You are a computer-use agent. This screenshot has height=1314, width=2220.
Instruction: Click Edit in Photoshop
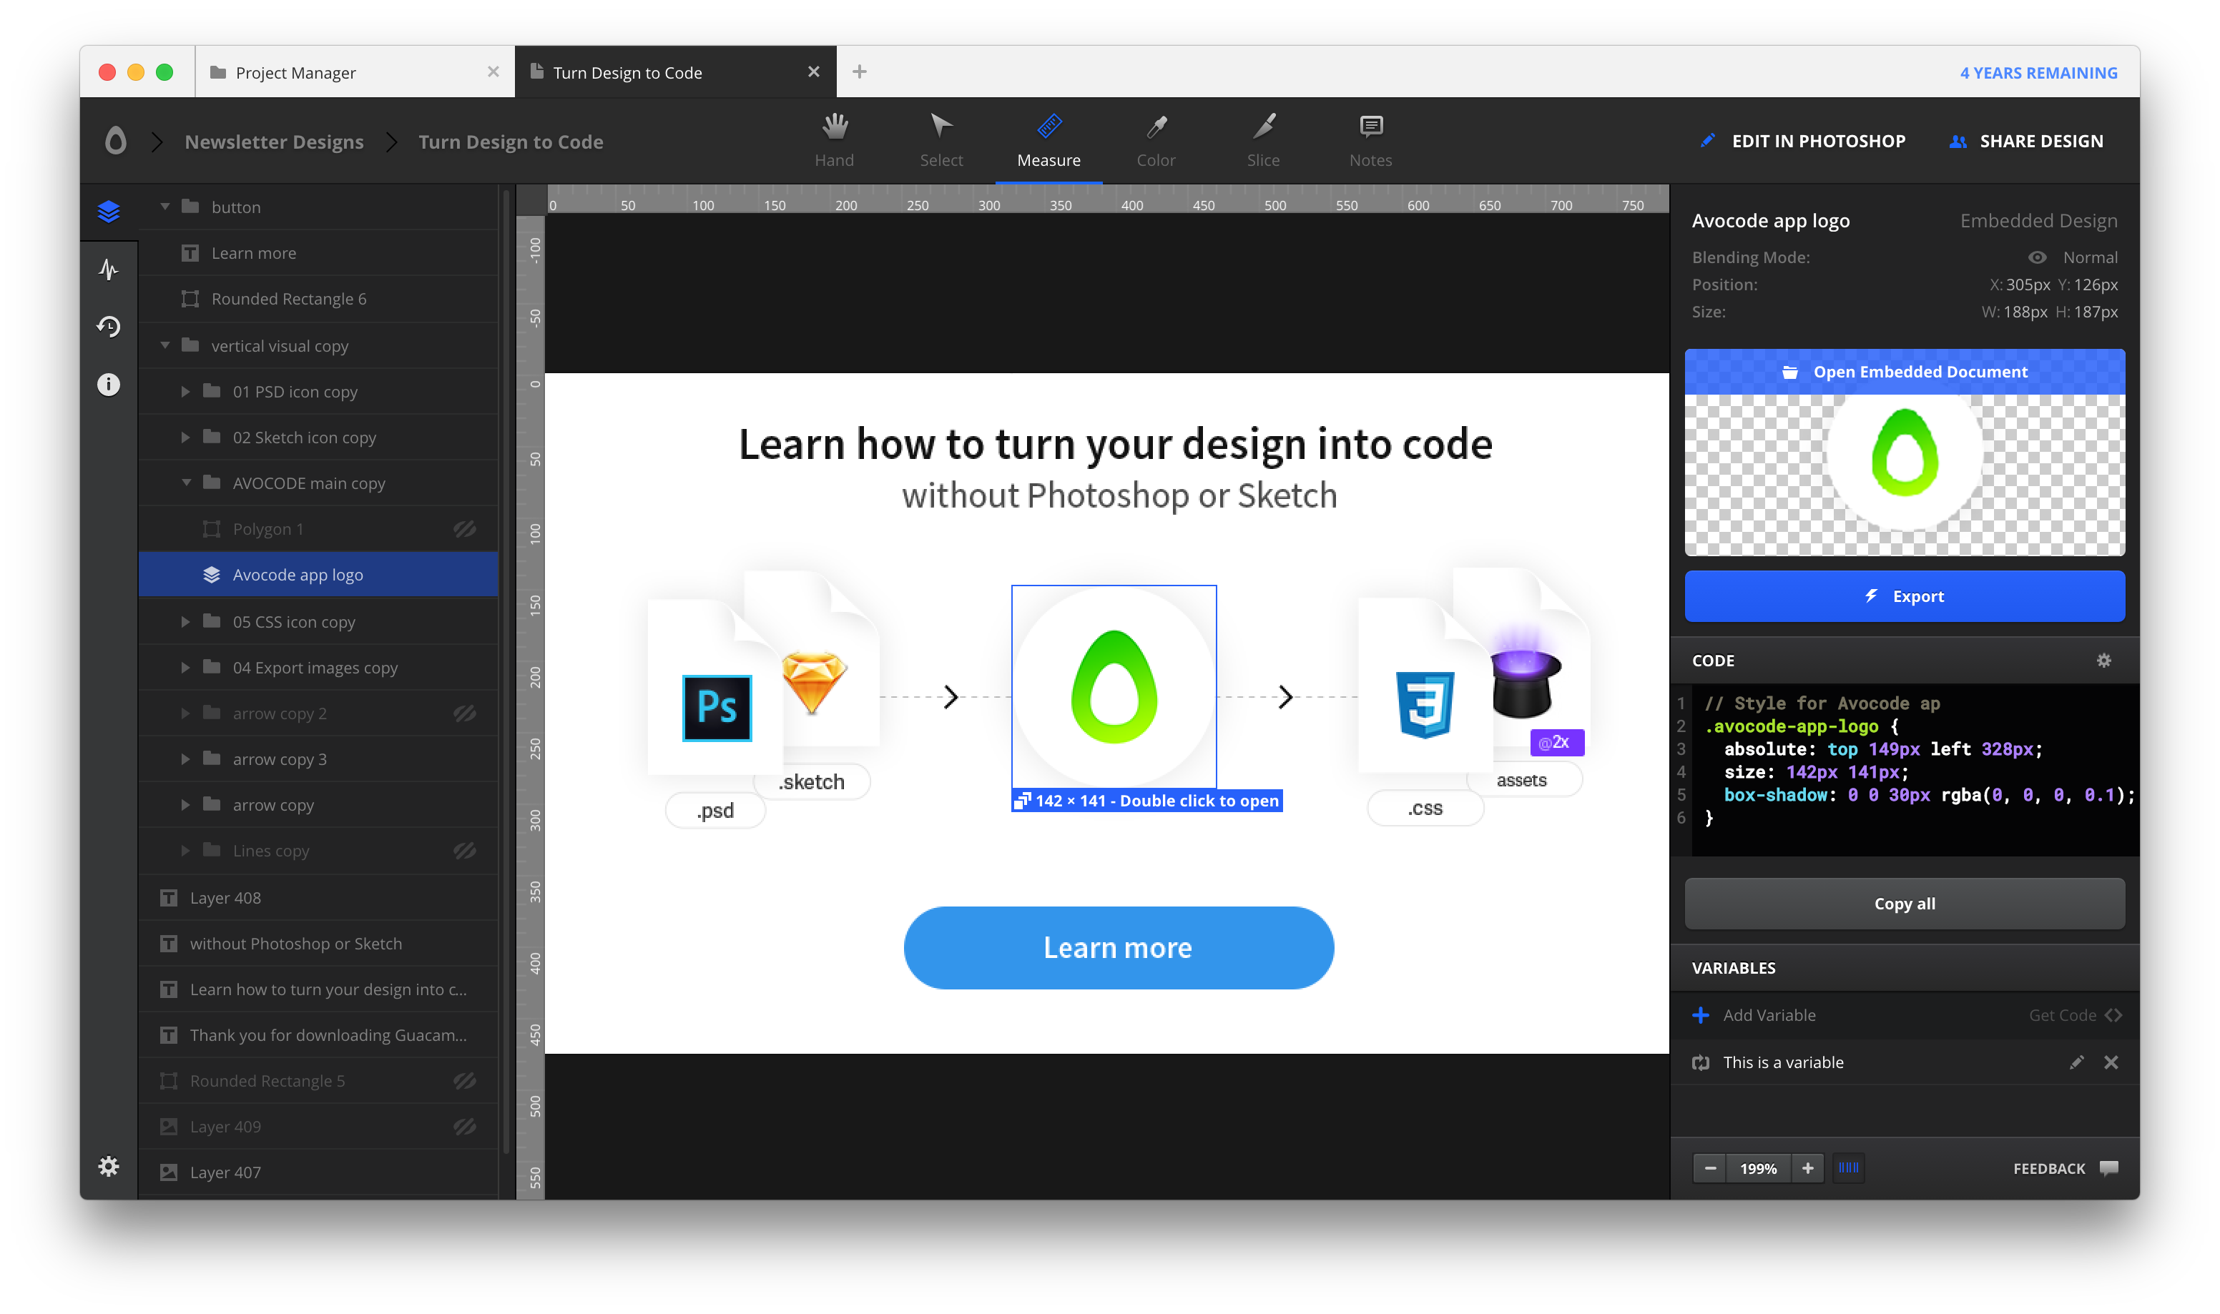point(1804,141)
